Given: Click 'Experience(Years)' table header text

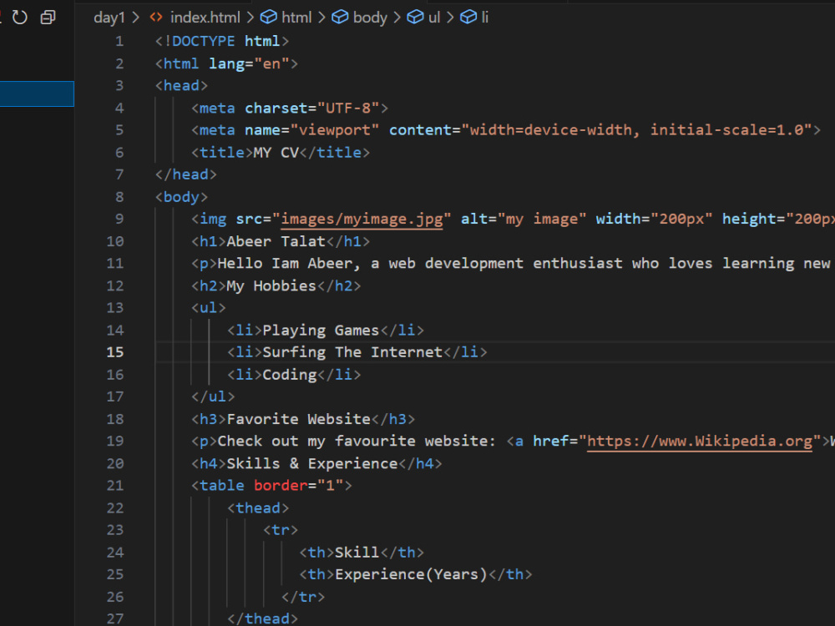Looking at the screenshot, I should pyautogui.click(x=411, y=574).
